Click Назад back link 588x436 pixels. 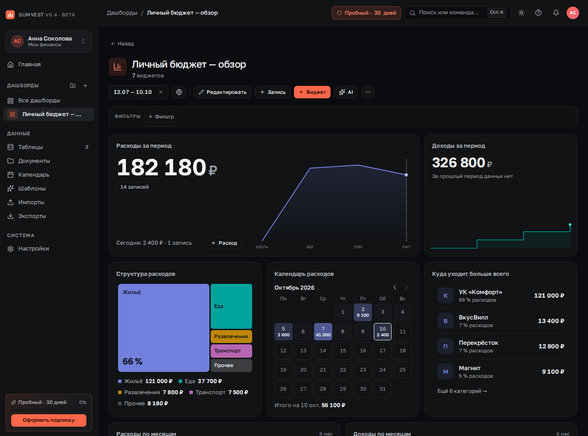tap(122, 44)
